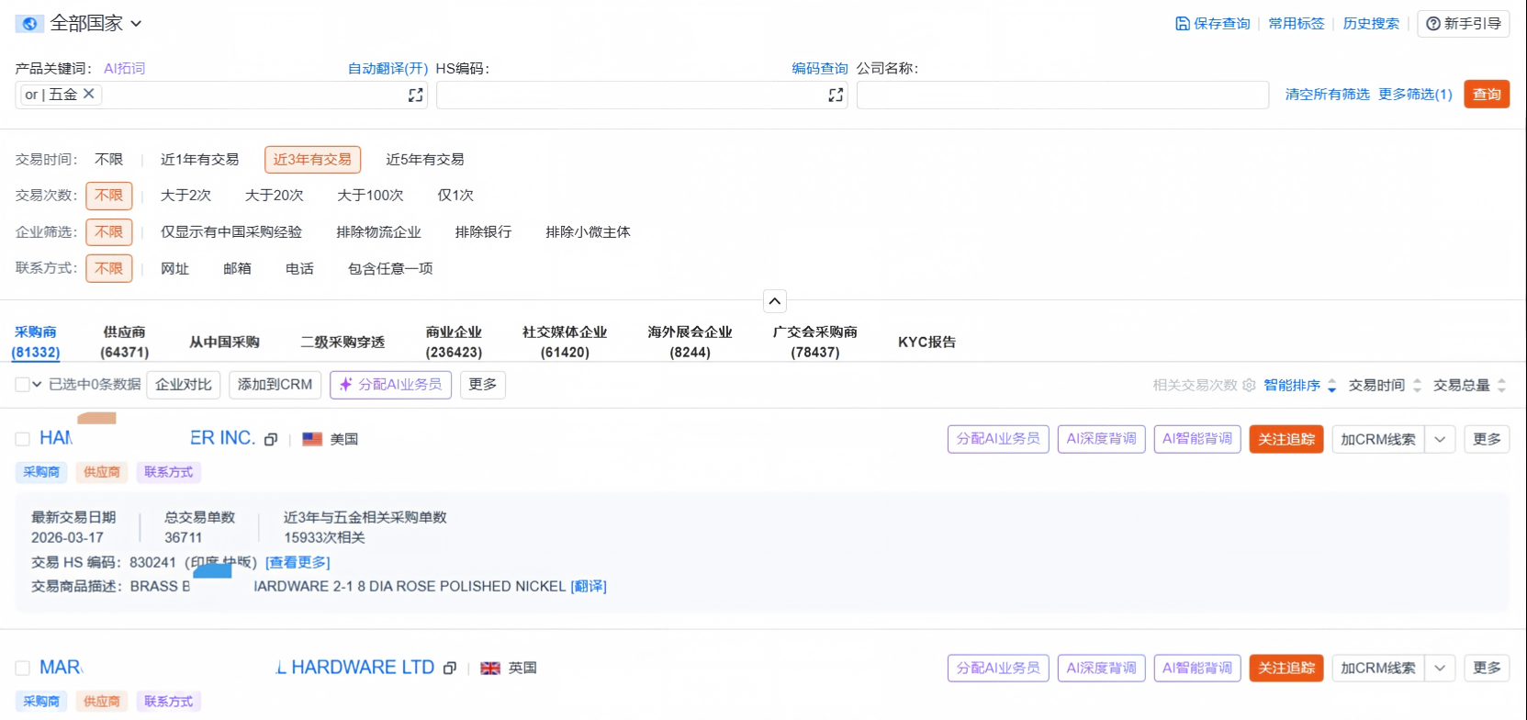Select 大于100次 transaction count

[370, 196]
